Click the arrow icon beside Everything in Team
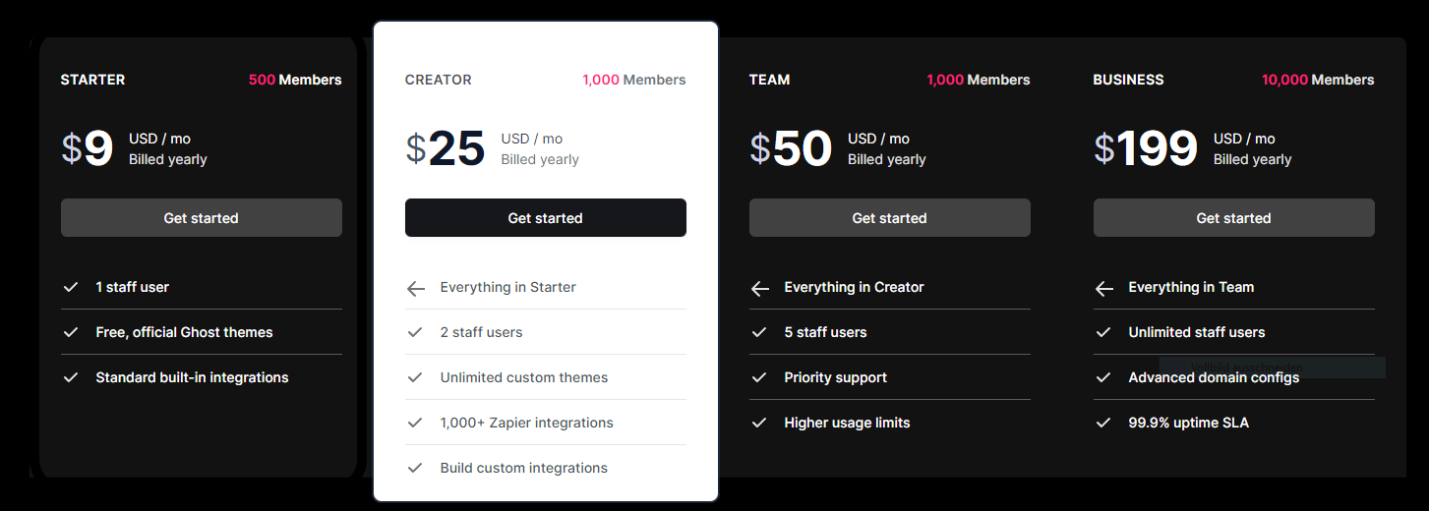The image size is (1429, 511). coord(1103,288)
